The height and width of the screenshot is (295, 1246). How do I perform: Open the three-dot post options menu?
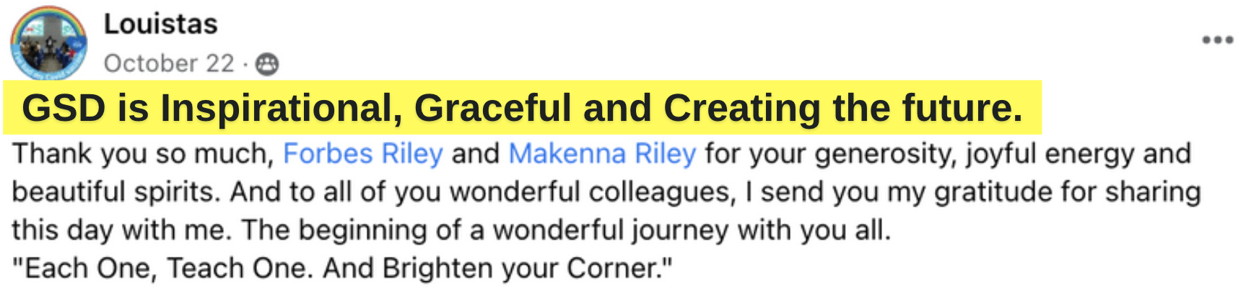click(x=1217, y=40)
